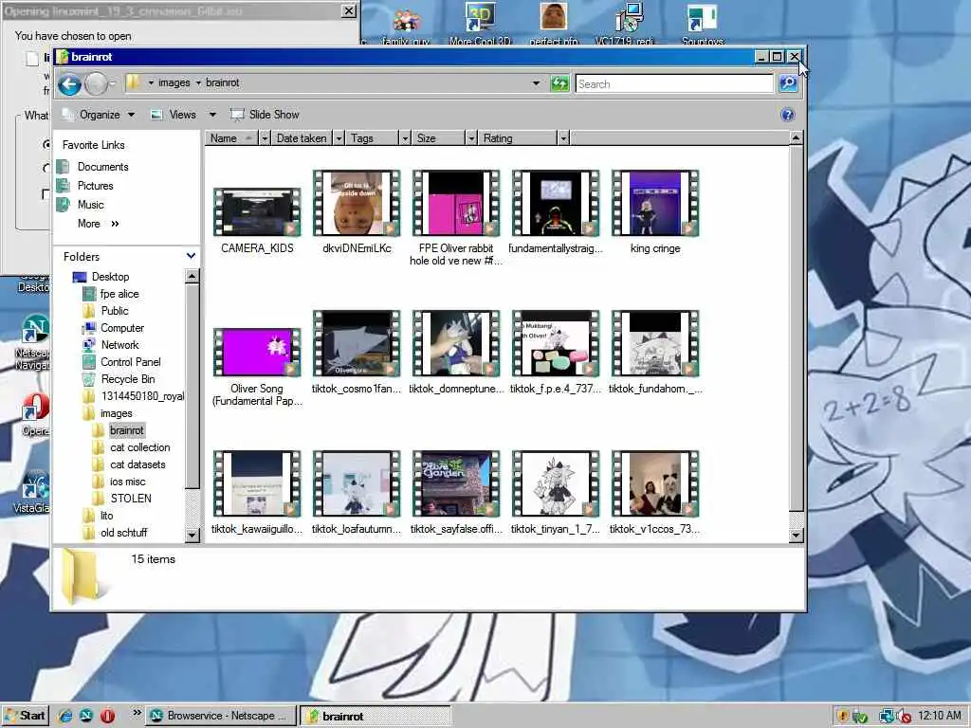Image resolution: width=971 pixels, height=728 pixels.
Task: Sort by the Date taken column header
Action: coord(302,138)
